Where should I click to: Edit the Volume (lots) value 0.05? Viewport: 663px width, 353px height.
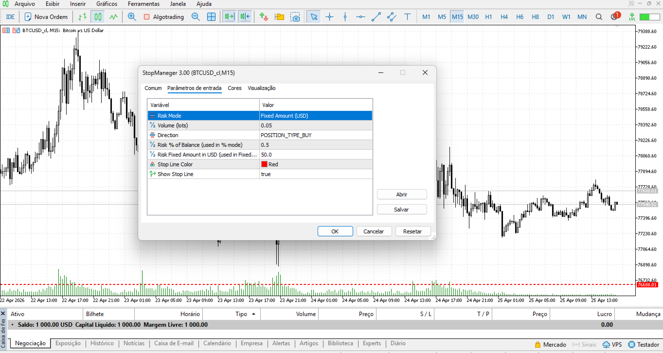(x=316, y=125)
